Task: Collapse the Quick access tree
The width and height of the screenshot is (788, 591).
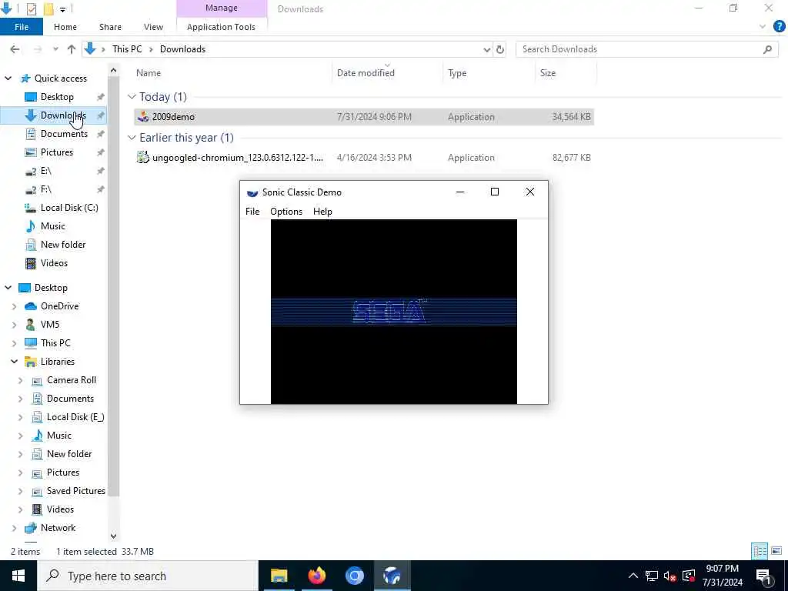Action: (8, 78)
